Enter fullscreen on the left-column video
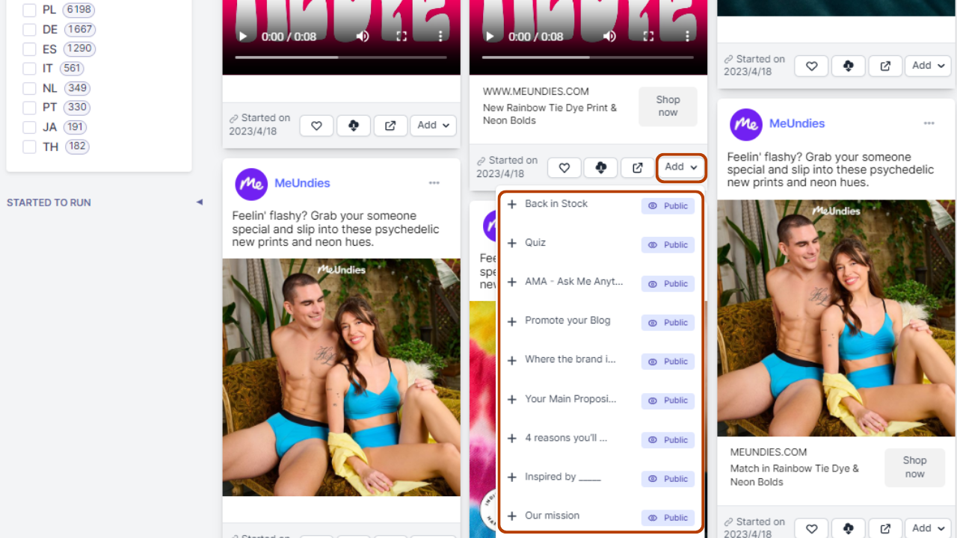 coord(401,36)
